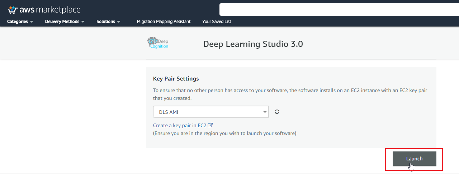Open the Solutions dropdown menu
459x174 pixels.
(x=108, y=21)
